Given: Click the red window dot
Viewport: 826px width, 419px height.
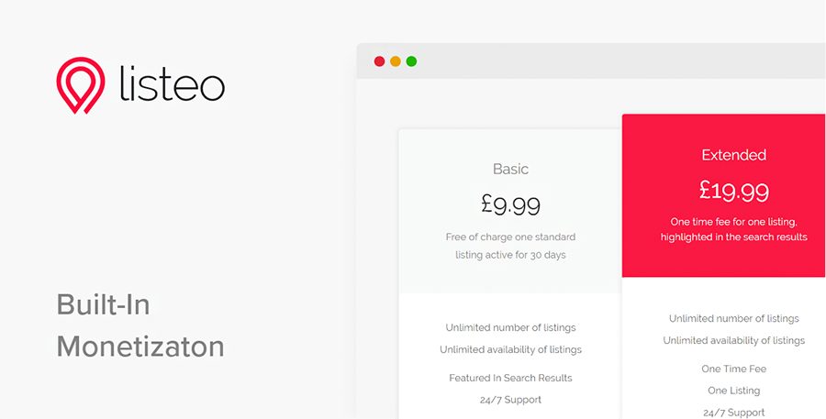Looking at the screenshot, I should click(379, 61).
